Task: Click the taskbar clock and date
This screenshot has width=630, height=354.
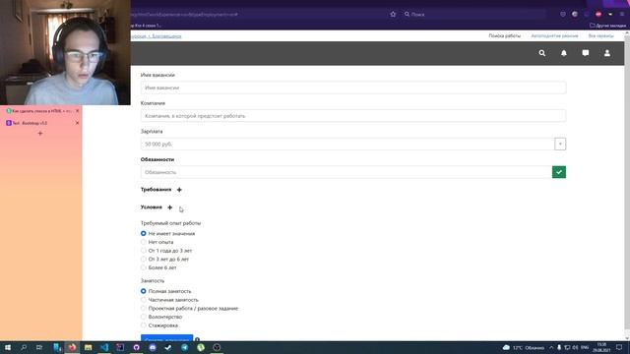Action: (x=601, y=347)
